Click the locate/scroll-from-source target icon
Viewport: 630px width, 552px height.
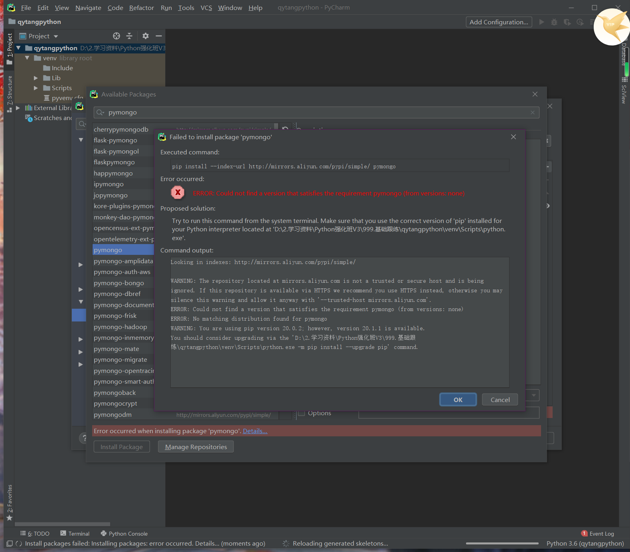(x=117, y=36)
